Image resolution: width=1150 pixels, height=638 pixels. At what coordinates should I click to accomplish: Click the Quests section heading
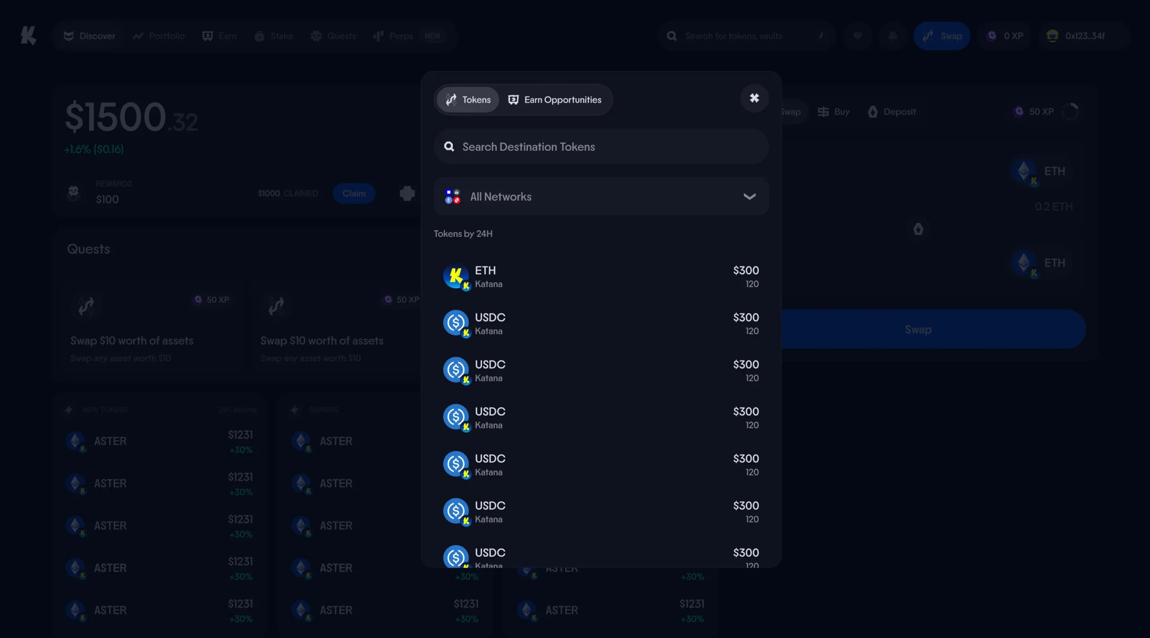[x=88, y=249]
